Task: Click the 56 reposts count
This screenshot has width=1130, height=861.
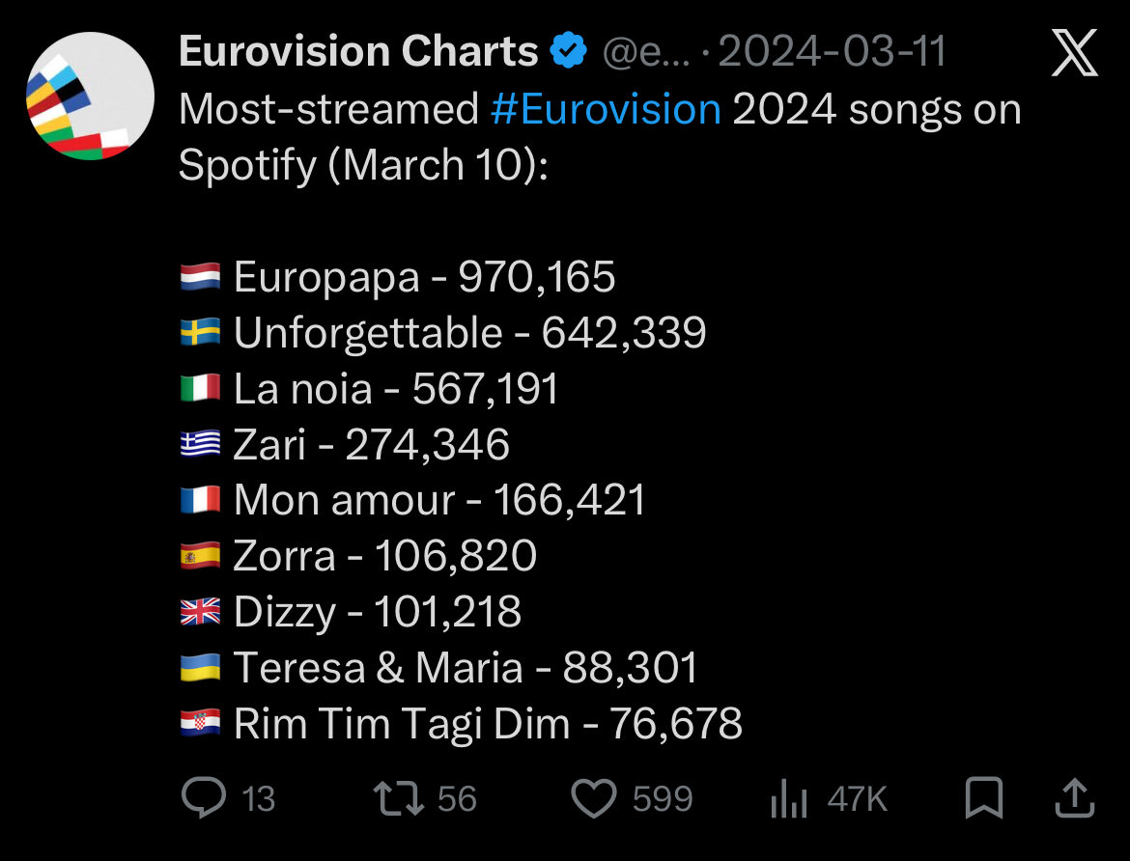Action: point(457,799)
